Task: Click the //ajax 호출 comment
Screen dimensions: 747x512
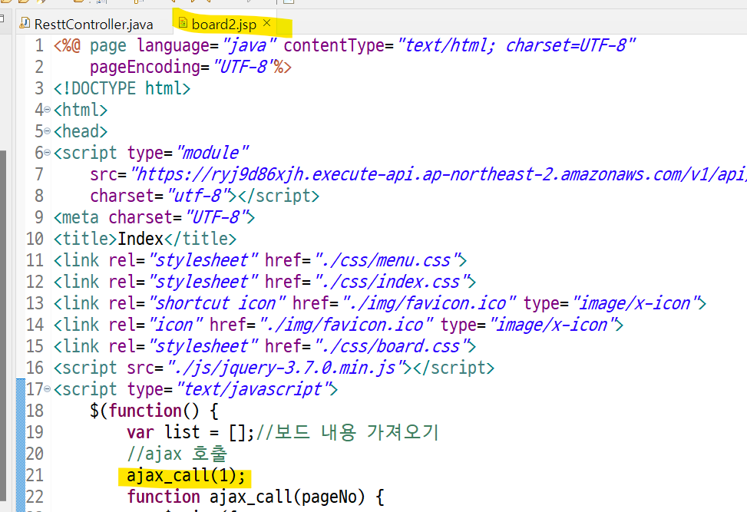Action: click(177, 454)
